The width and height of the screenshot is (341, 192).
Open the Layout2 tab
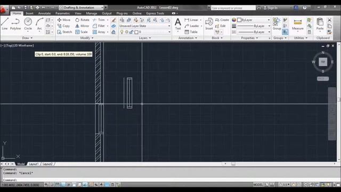coord(47,164)
